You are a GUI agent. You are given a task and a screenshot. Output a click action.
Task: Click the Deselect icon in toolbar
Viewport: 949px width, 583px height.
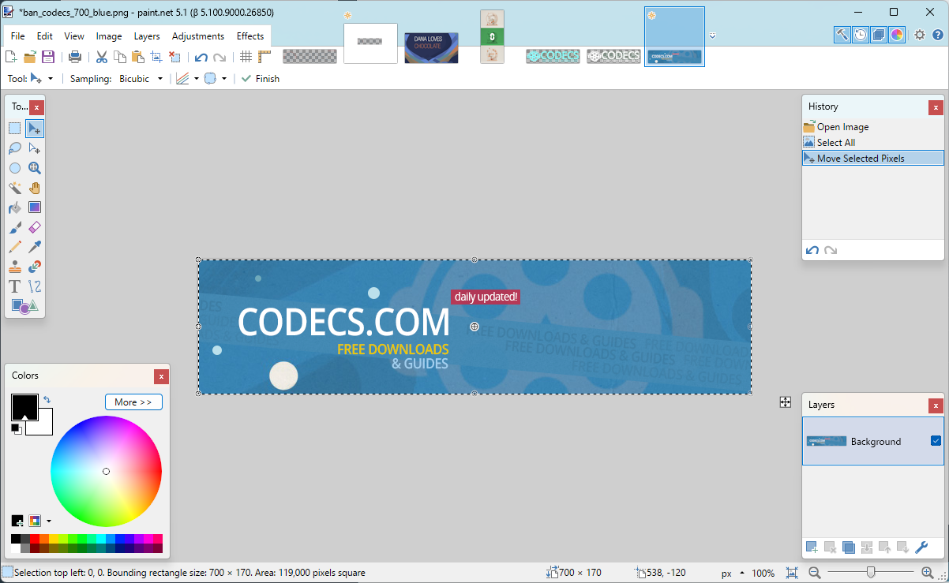(x=174, y=57)
